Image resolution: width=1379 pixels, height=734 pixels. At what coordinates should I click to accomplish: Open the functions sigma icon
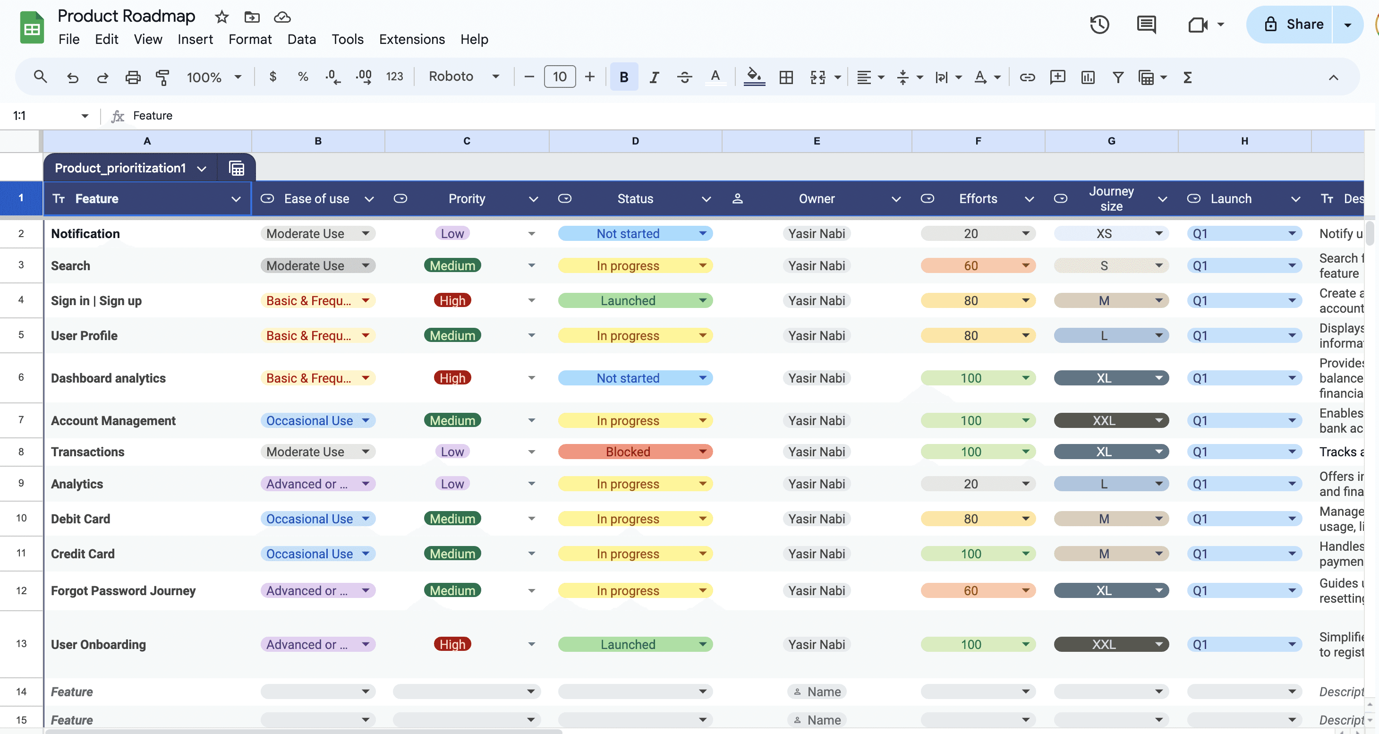(x=1187, y=77)
